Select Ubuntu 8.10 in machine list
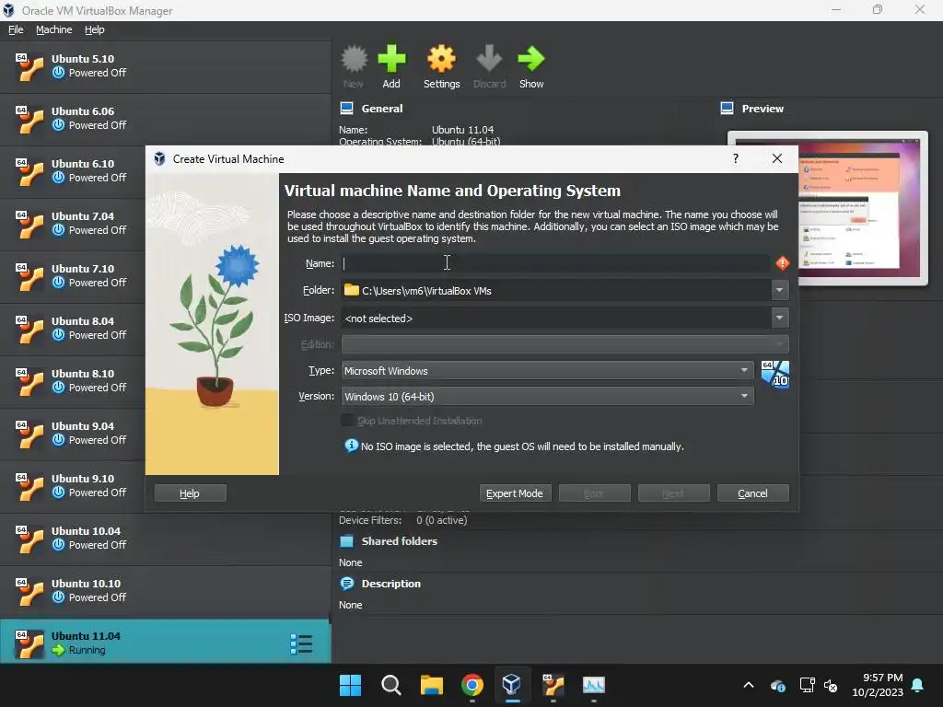 [x=72, y=380]
